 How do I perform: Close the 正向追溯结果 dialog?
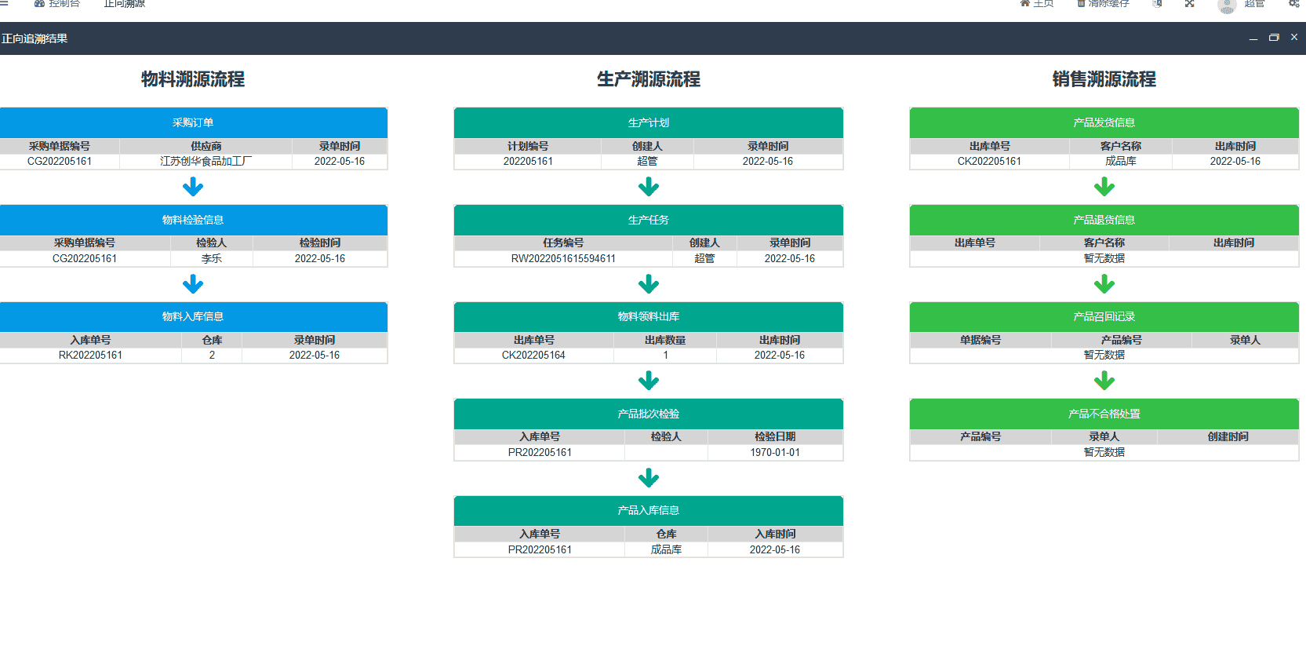pyautogui.click(x=1294, y=38)
